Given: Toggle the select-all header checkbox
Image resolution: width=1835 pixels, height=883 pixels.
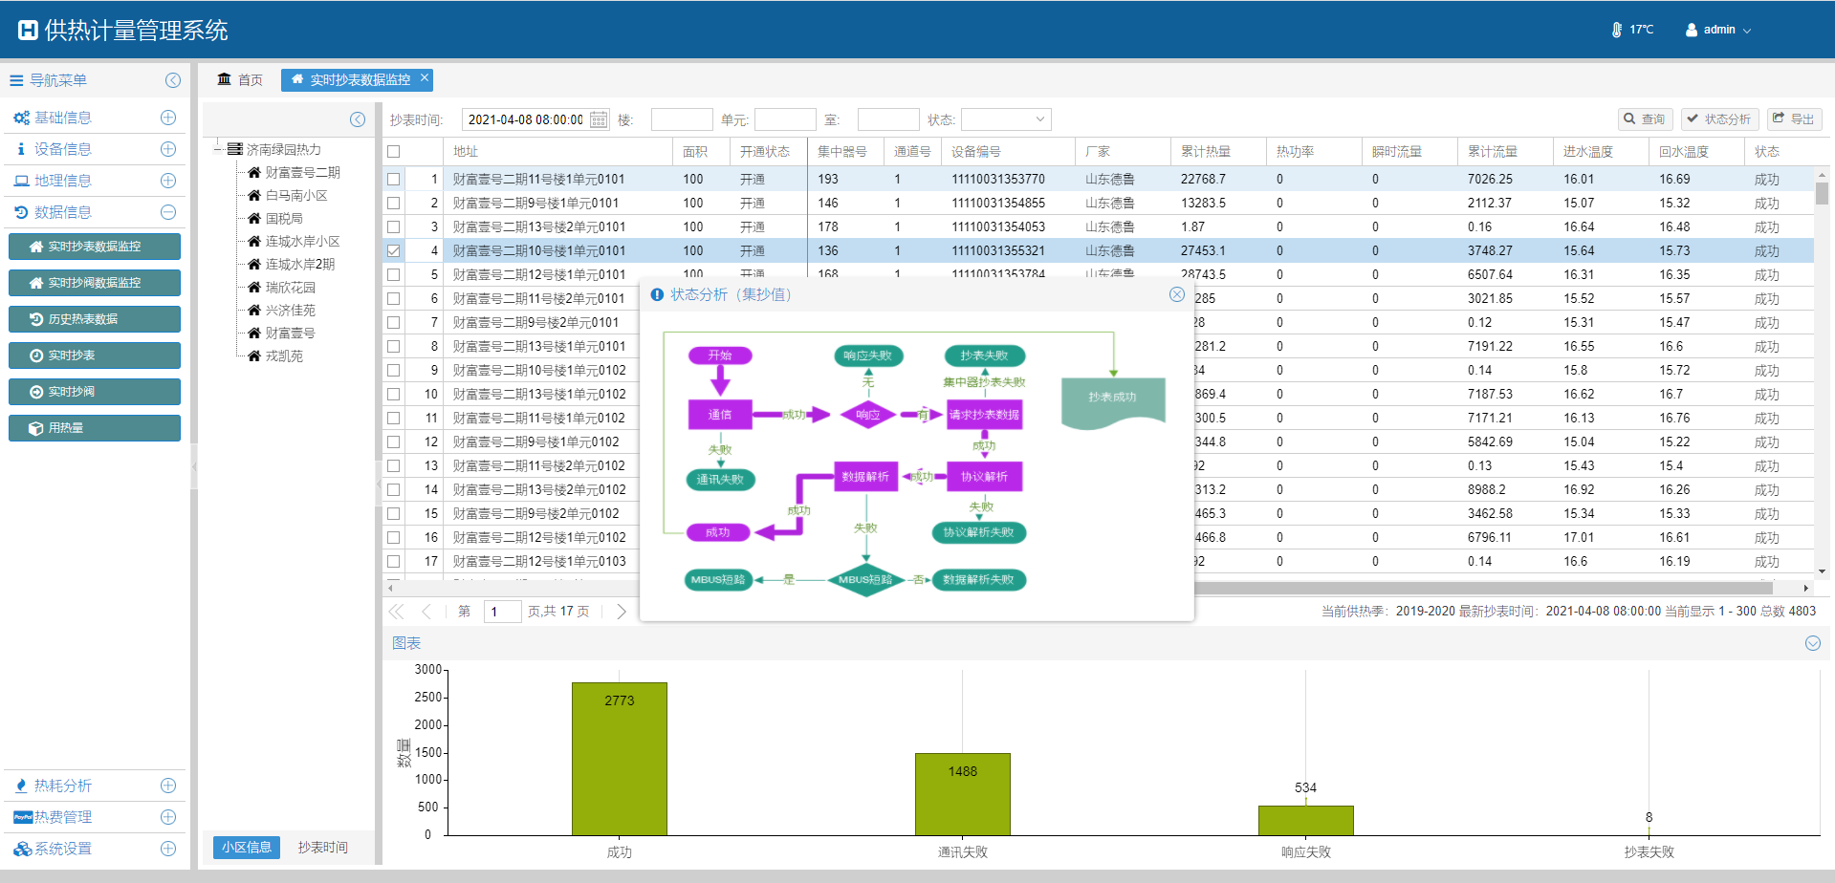Looking at the screenshot, I should point(394,152).
